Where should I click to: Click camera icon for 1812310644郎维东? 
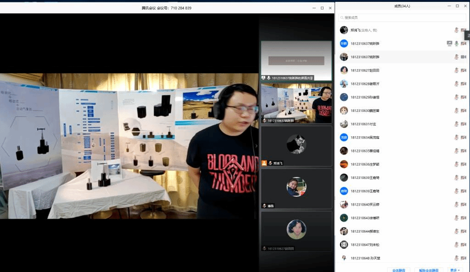(463, 232)
